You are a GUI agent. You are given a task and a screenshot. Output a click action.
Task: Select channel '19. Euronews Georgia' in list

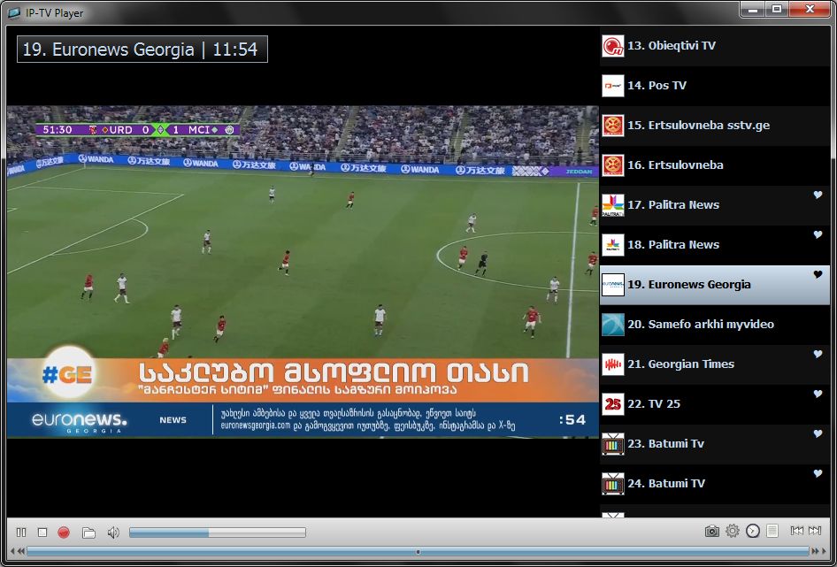(x=715, y=285)
